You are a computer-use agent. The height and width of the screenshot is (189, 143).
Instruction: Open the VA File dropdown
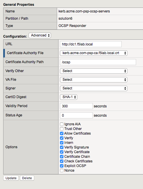94,80
